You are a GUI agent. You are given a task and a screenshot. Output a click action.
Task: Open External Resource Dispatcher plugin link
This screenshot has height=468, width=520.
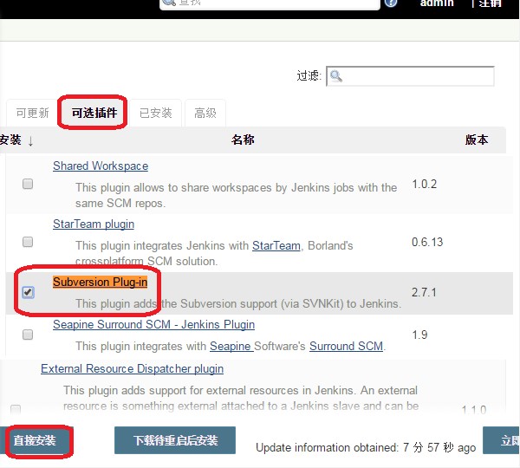[132, 369]
